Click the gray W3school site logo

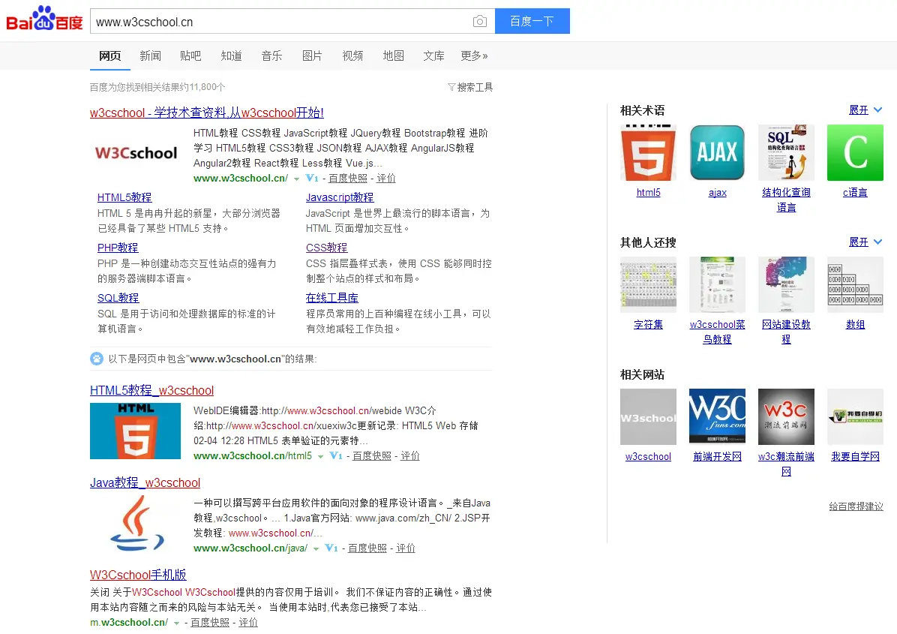[x=648, y=416]
